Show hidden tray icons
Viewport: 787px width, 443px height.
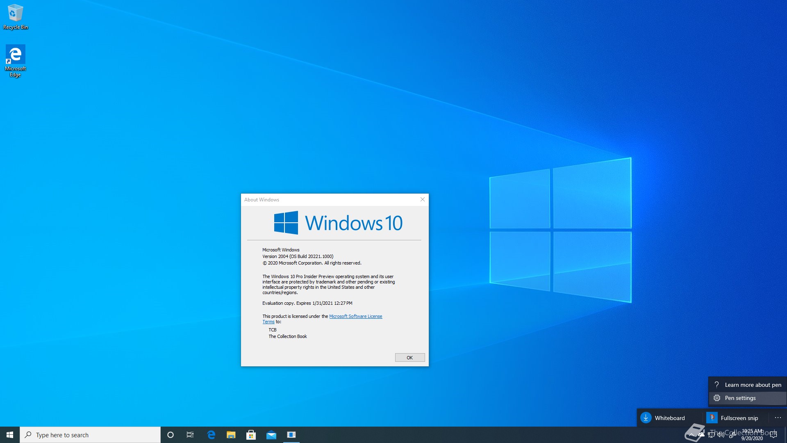691,435
